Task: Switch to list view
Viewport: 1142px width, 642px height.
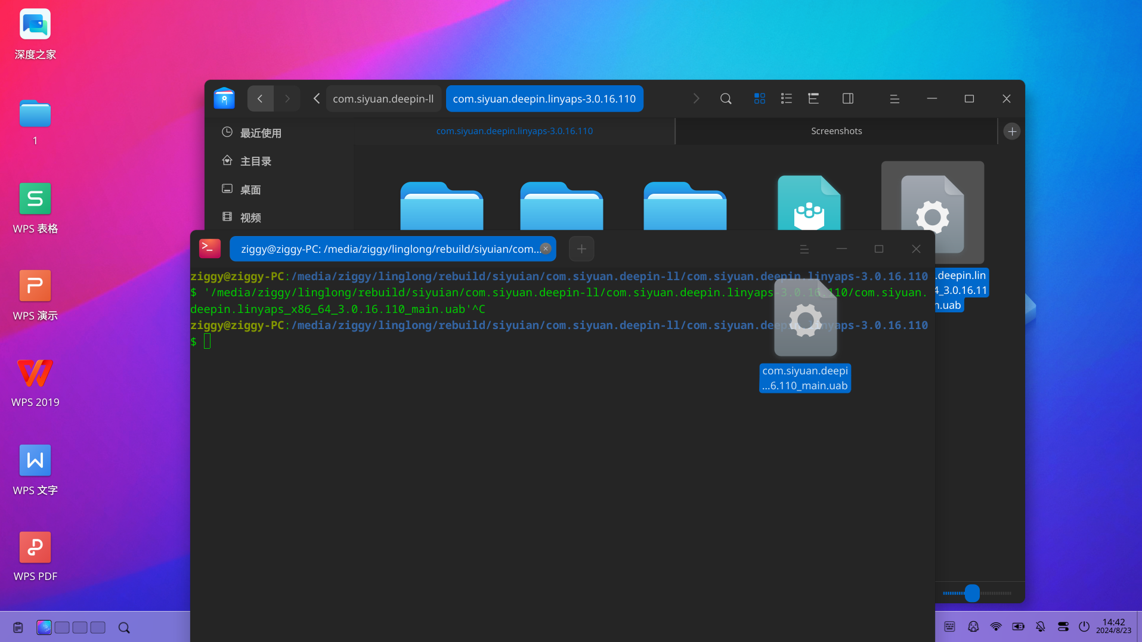Action: [x=787, y=98]
